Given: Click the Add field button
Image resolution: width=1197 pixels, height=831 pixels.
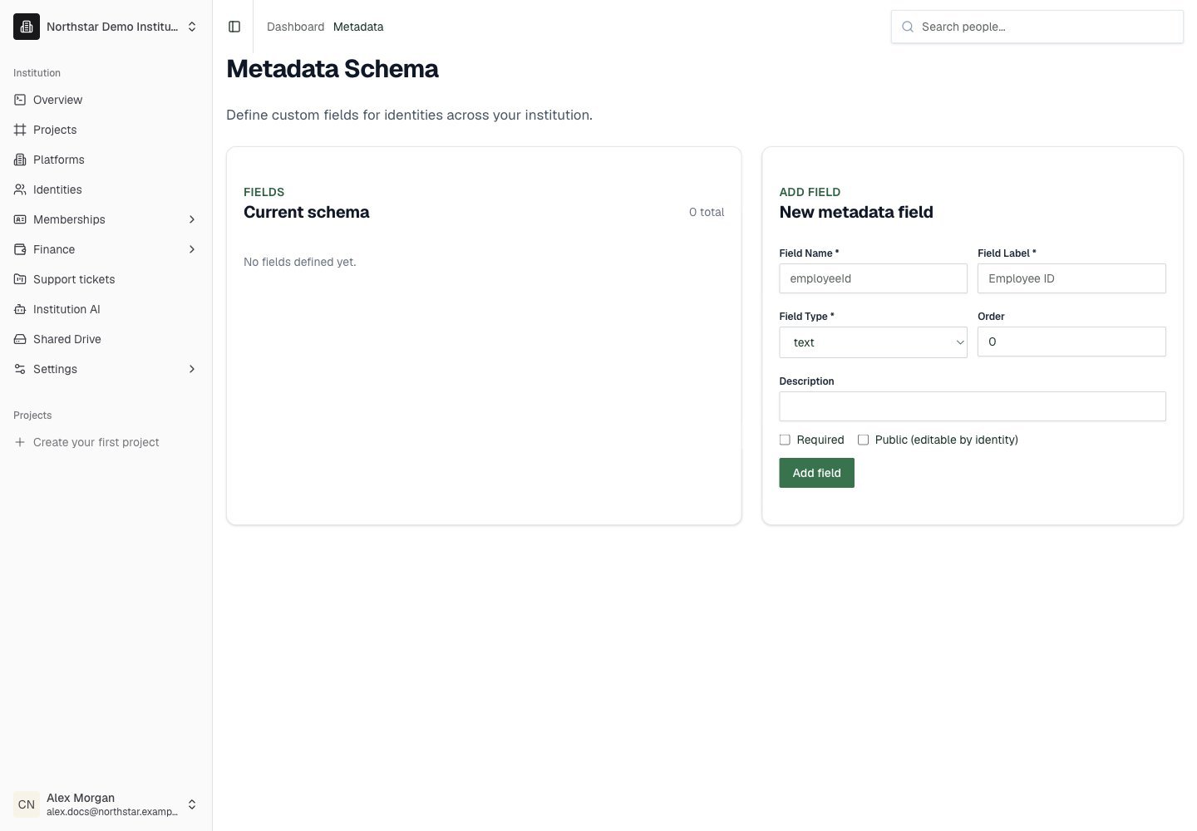Looking at the screenshot, I should pos(816,473).
